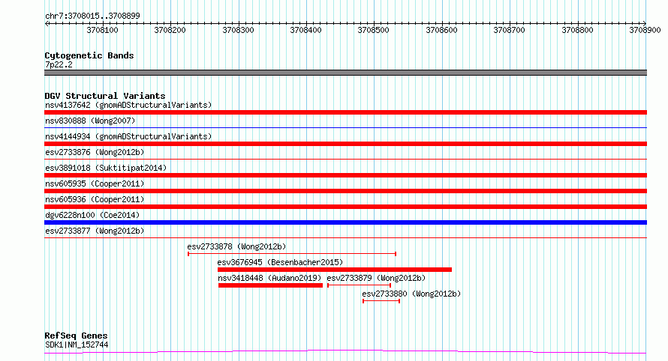The image size is (668, 361).
Task: Click the chr7:3708015..3708899 region label
Action: [92, 16]
